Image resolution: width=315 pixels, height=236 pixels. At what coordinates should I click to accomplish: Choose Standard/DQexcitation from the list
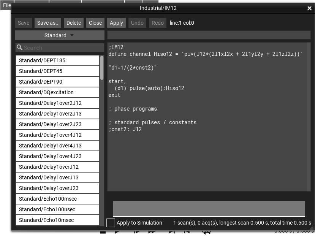pyautogui.click(x=57, y=92)
